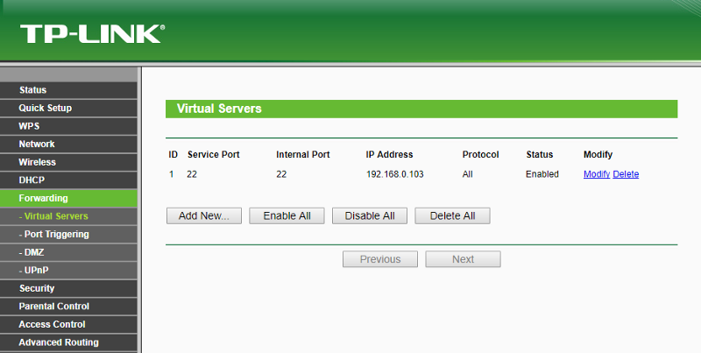Click the Disable All button
The image size is (701, 353).
tap(369, 215)
